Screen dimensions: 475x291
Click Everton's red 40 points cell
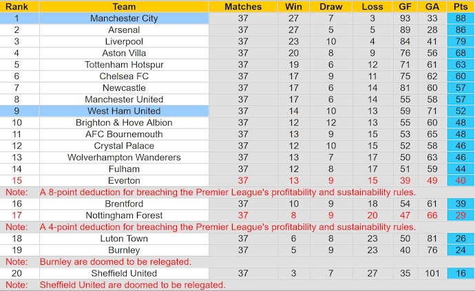coord(461,180)
